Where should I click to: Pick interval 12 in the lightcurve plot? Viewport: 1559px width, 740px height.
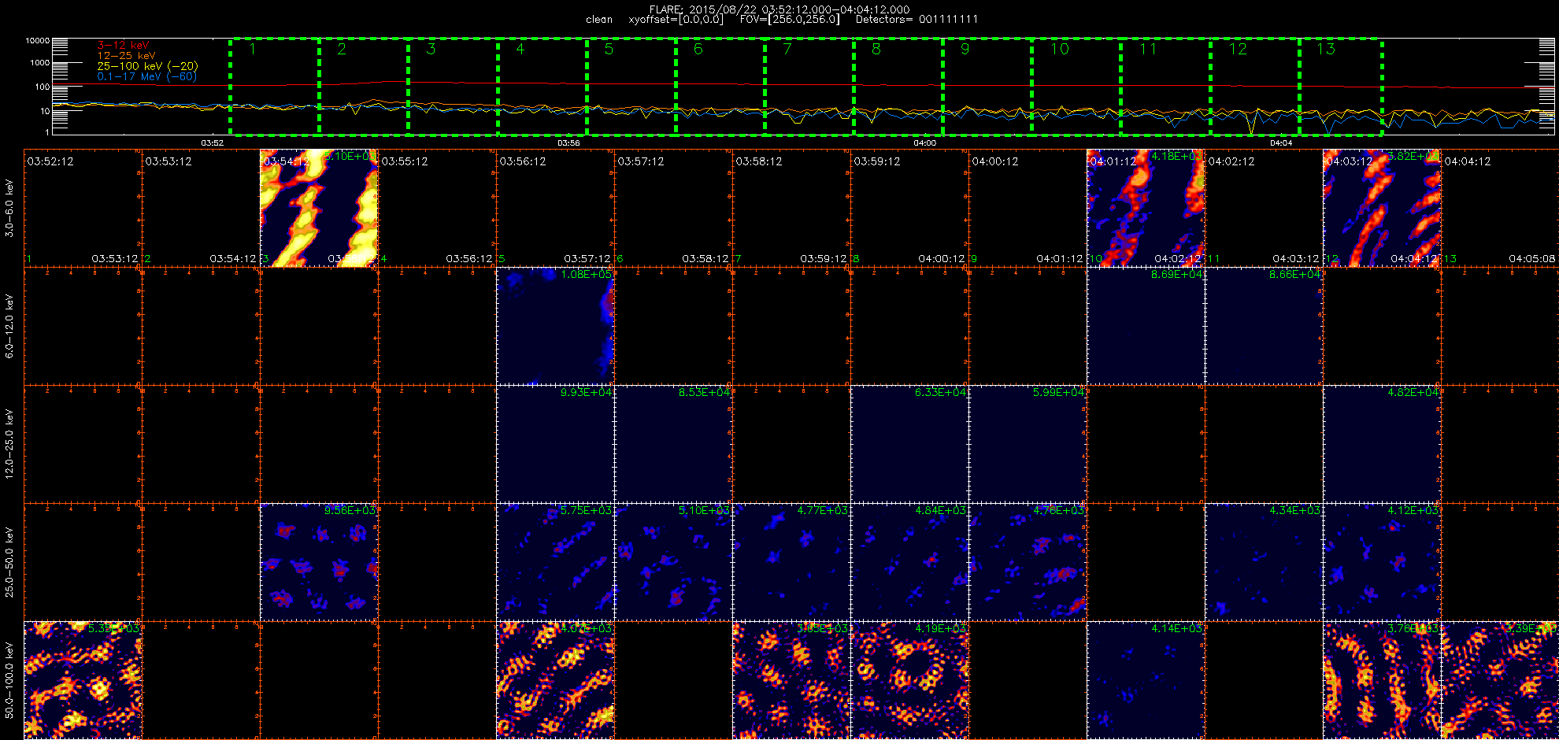(x=1238, y=49)
